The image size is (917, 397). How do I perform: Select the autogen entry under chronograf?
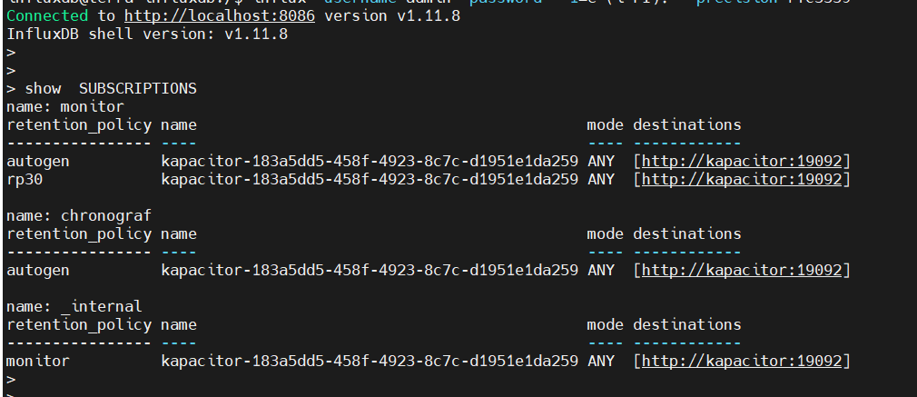click(x=37, y=271)
